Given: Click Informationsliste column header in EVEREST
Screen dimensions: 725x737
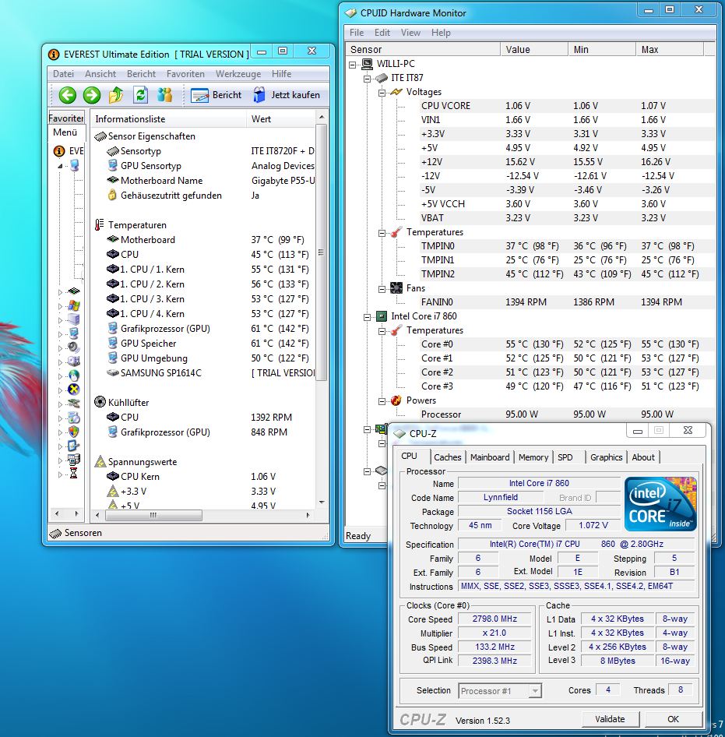Looking at the screenshot, I should 167,119.
